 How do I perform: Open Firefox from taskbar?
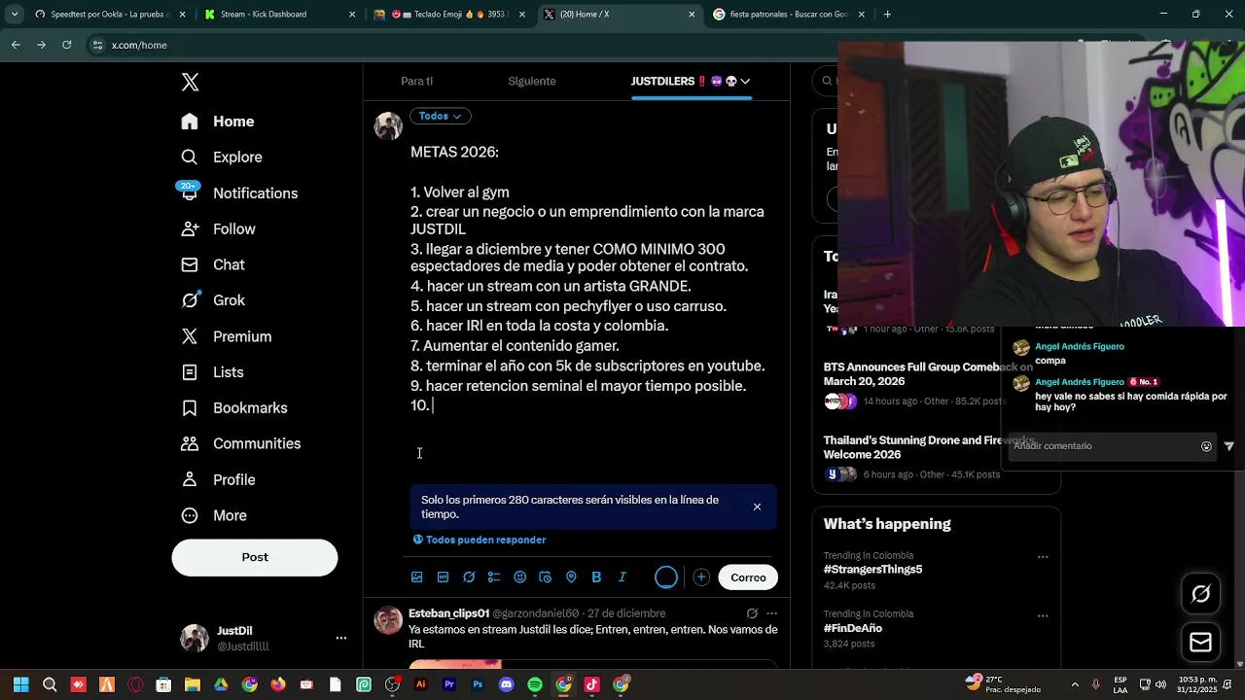pyautogui.click(x=278, y=684)
